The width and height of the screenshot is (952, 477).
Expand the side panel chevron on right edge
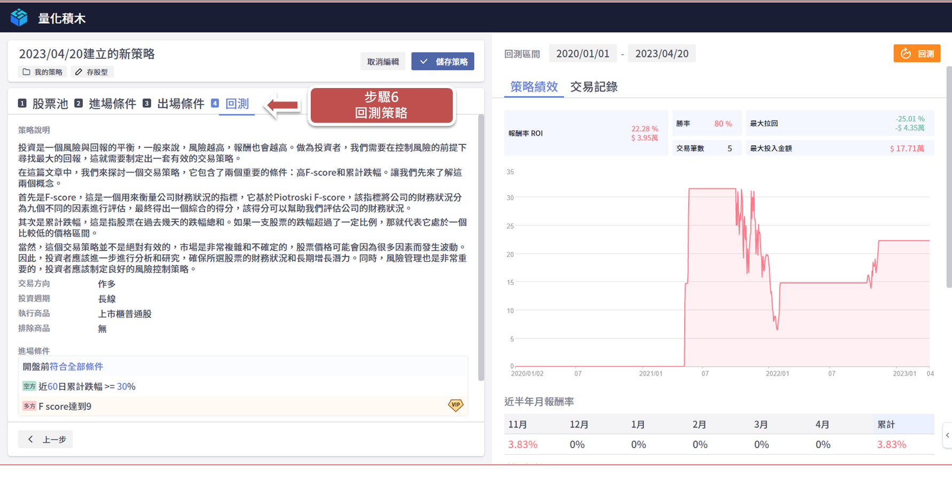click(947, 435)
